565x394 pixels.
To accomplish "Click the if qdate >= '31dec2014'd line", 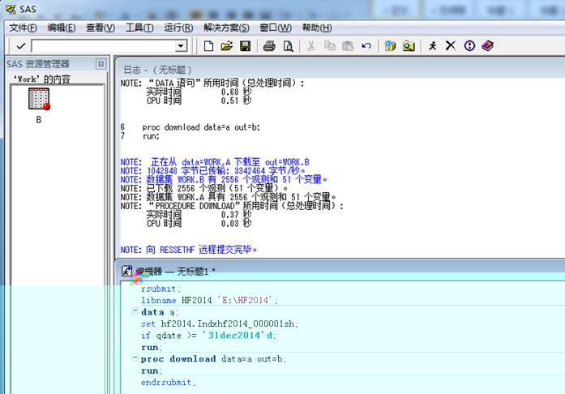I will tap(208, 336).
